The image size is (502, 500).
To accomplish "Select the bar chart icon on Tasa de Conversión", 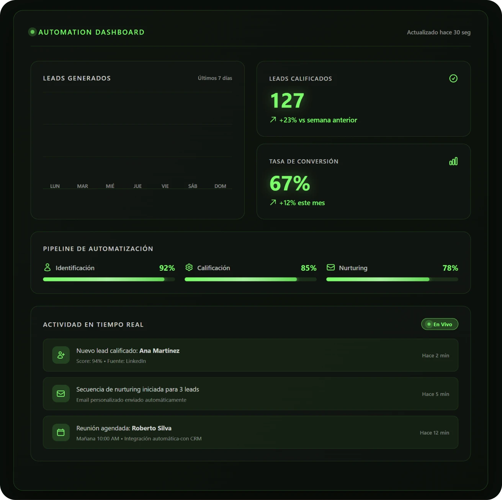I will click(x=453, y=161).
